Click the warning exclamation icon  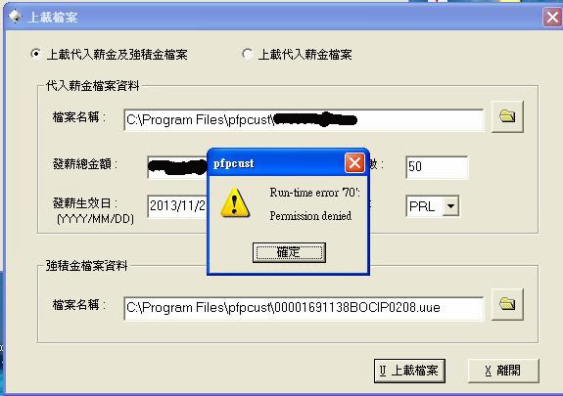234,203
